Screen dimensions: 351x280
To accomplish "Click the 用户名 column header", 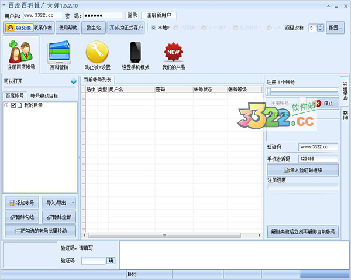I will [x=132, y=90].
